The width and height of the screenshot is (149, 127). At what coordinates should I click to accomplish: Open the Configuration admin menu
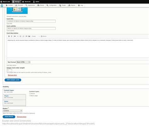pyautogui.click(x=52, y=5)
